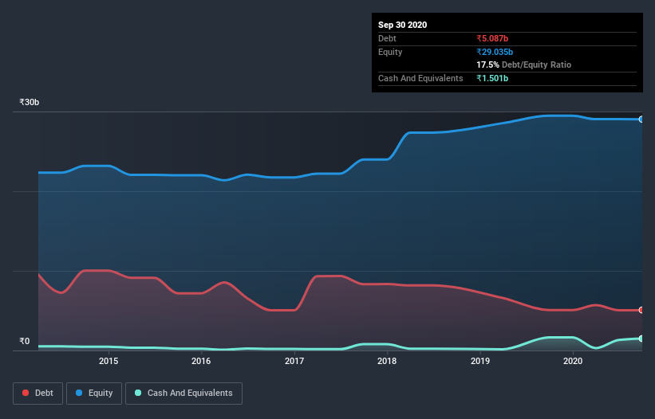Click the Debt endpoint marker on red line
This screenshot has width=655, height=419.
641,310
